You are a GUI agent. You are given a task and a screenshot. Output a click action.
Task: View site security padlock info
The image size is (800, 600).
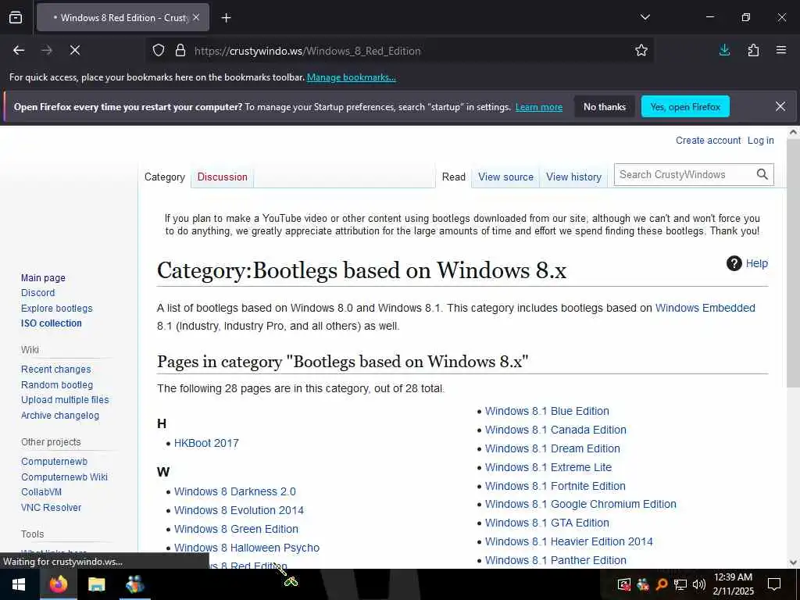(x=180, y=51)
